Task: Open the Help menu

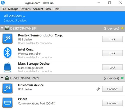Action: tap(56, 9)
